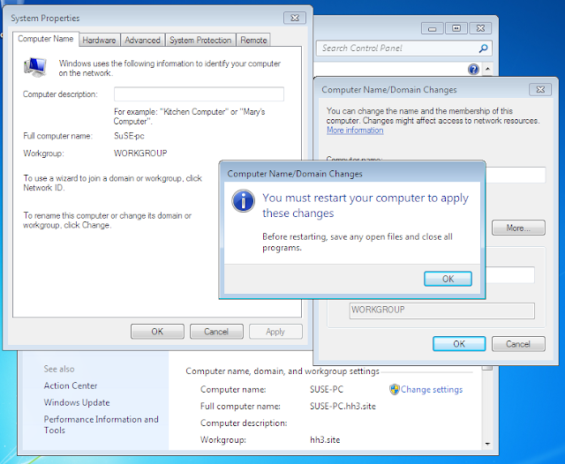Screen dimensions: 565x464
Task: Click the More... button
Action: coord(518,228)
